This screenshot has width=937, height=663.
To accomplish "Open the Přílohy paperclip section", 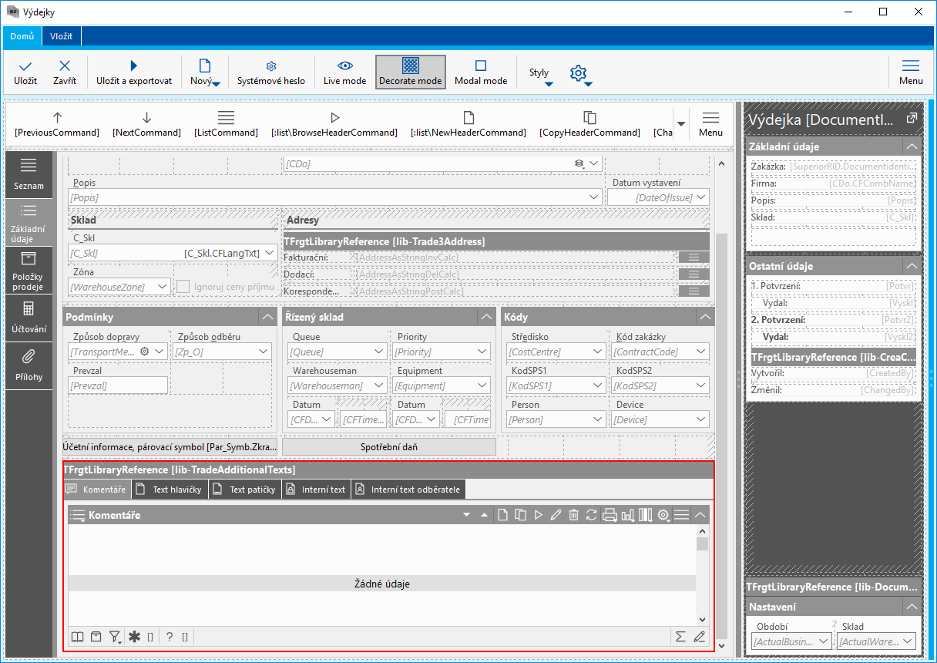I will [28, 365].
